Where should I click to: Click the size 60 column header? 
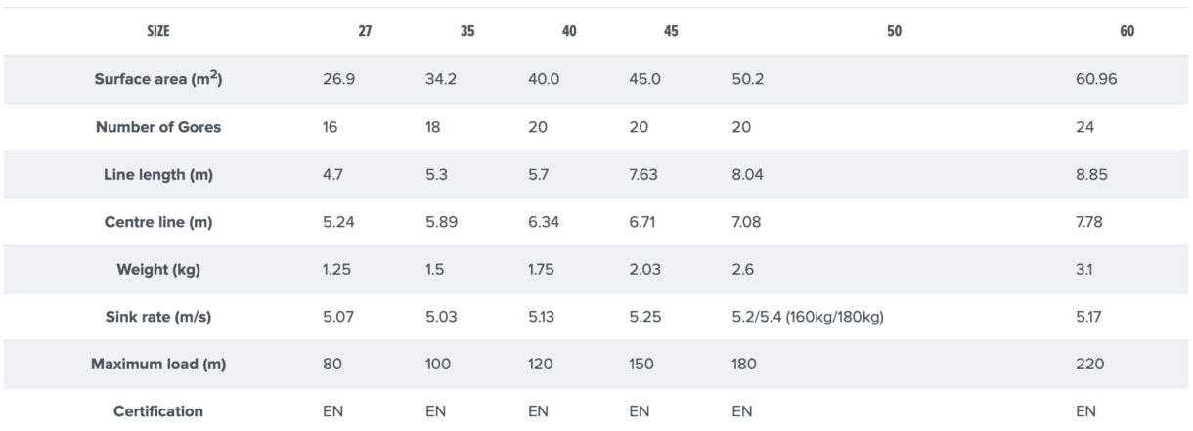[1127, 31]
